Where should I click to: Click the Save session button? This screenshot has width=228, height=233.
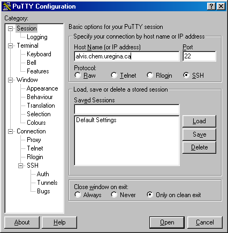pos(199,134)
